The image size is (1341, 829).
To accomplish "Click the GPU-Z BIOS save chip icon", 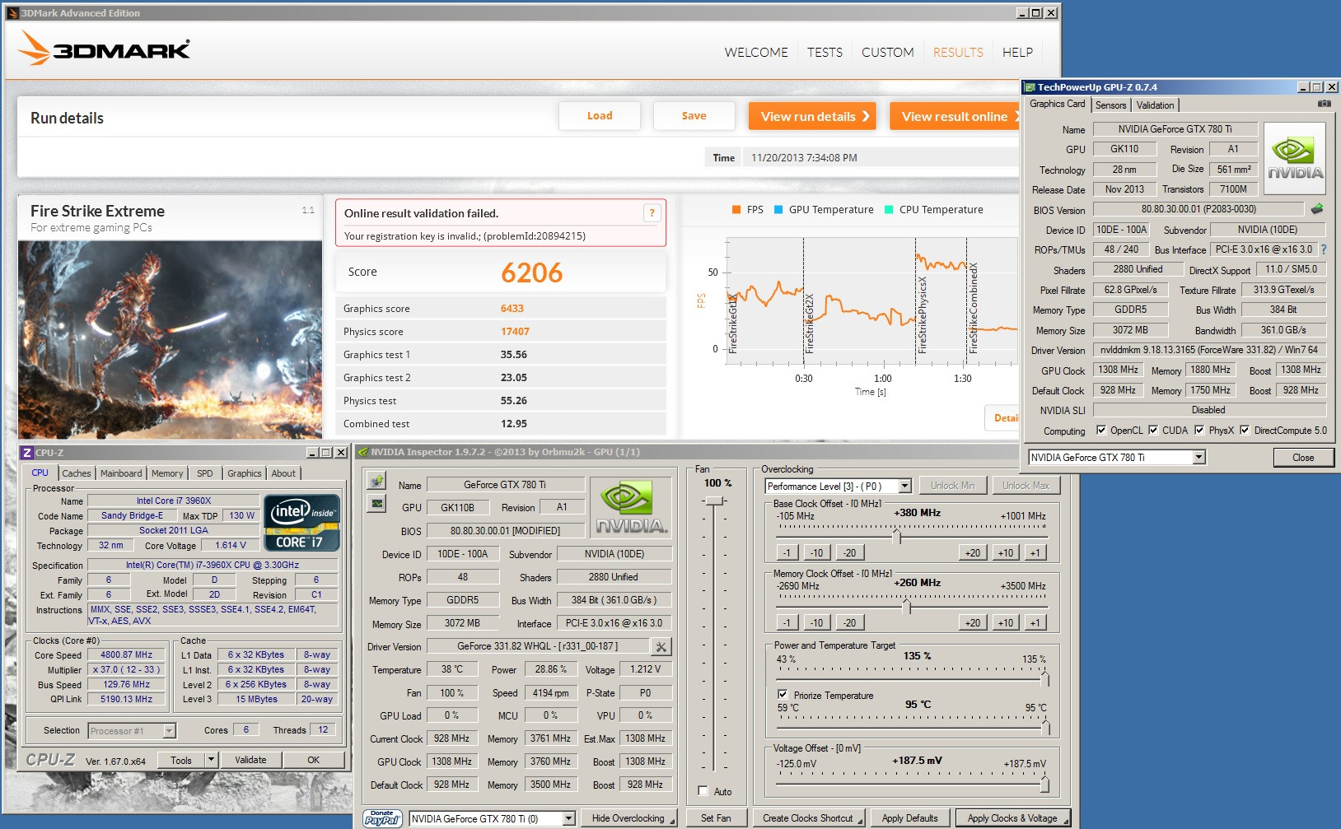I will [x=1317, y=209].
